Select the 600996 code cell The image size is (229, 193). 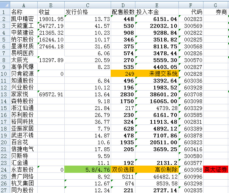191,176
